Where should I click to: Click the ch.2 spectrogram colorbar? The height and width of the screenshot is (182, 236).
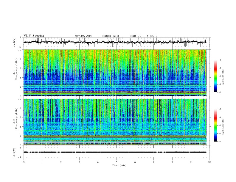point(216,125)
